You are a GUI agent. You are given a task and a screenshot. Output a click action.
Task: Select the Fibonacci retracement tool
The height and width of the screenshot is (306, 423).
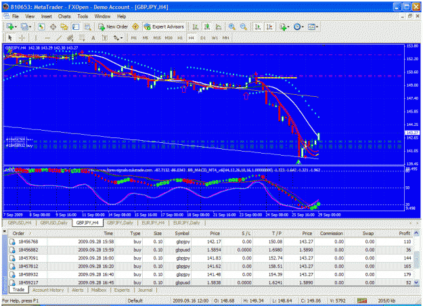pyautogui.click(x=82, y=38)
